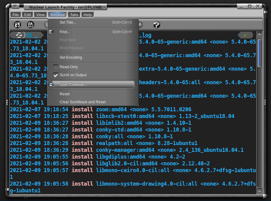Viewport: 271px width, 201px height.
Task: Enable the Read-Only checkbox
Action: pyautogui.click(x=56, y=67)
